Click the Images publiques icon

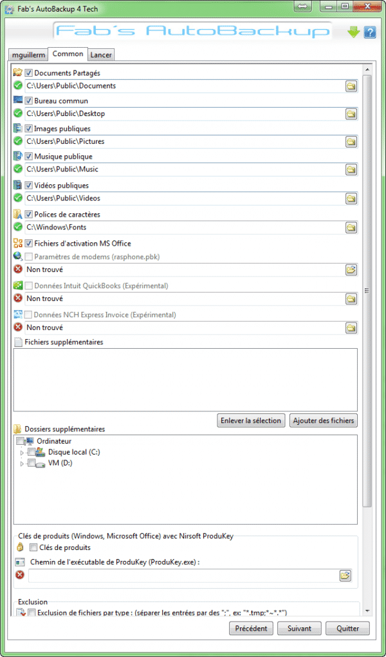click(x=17, y=129)
